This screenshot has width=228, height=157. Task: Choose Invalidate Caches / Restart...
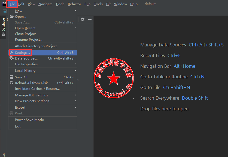[42, 89]
